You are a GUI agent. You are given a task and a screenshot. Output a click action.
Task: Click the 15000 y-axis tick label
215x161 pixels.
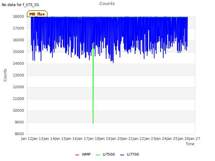tap(18, 52)
